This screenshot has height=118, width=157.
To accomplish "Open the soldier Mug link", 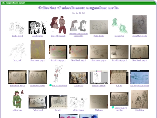I will coord(17,110).
